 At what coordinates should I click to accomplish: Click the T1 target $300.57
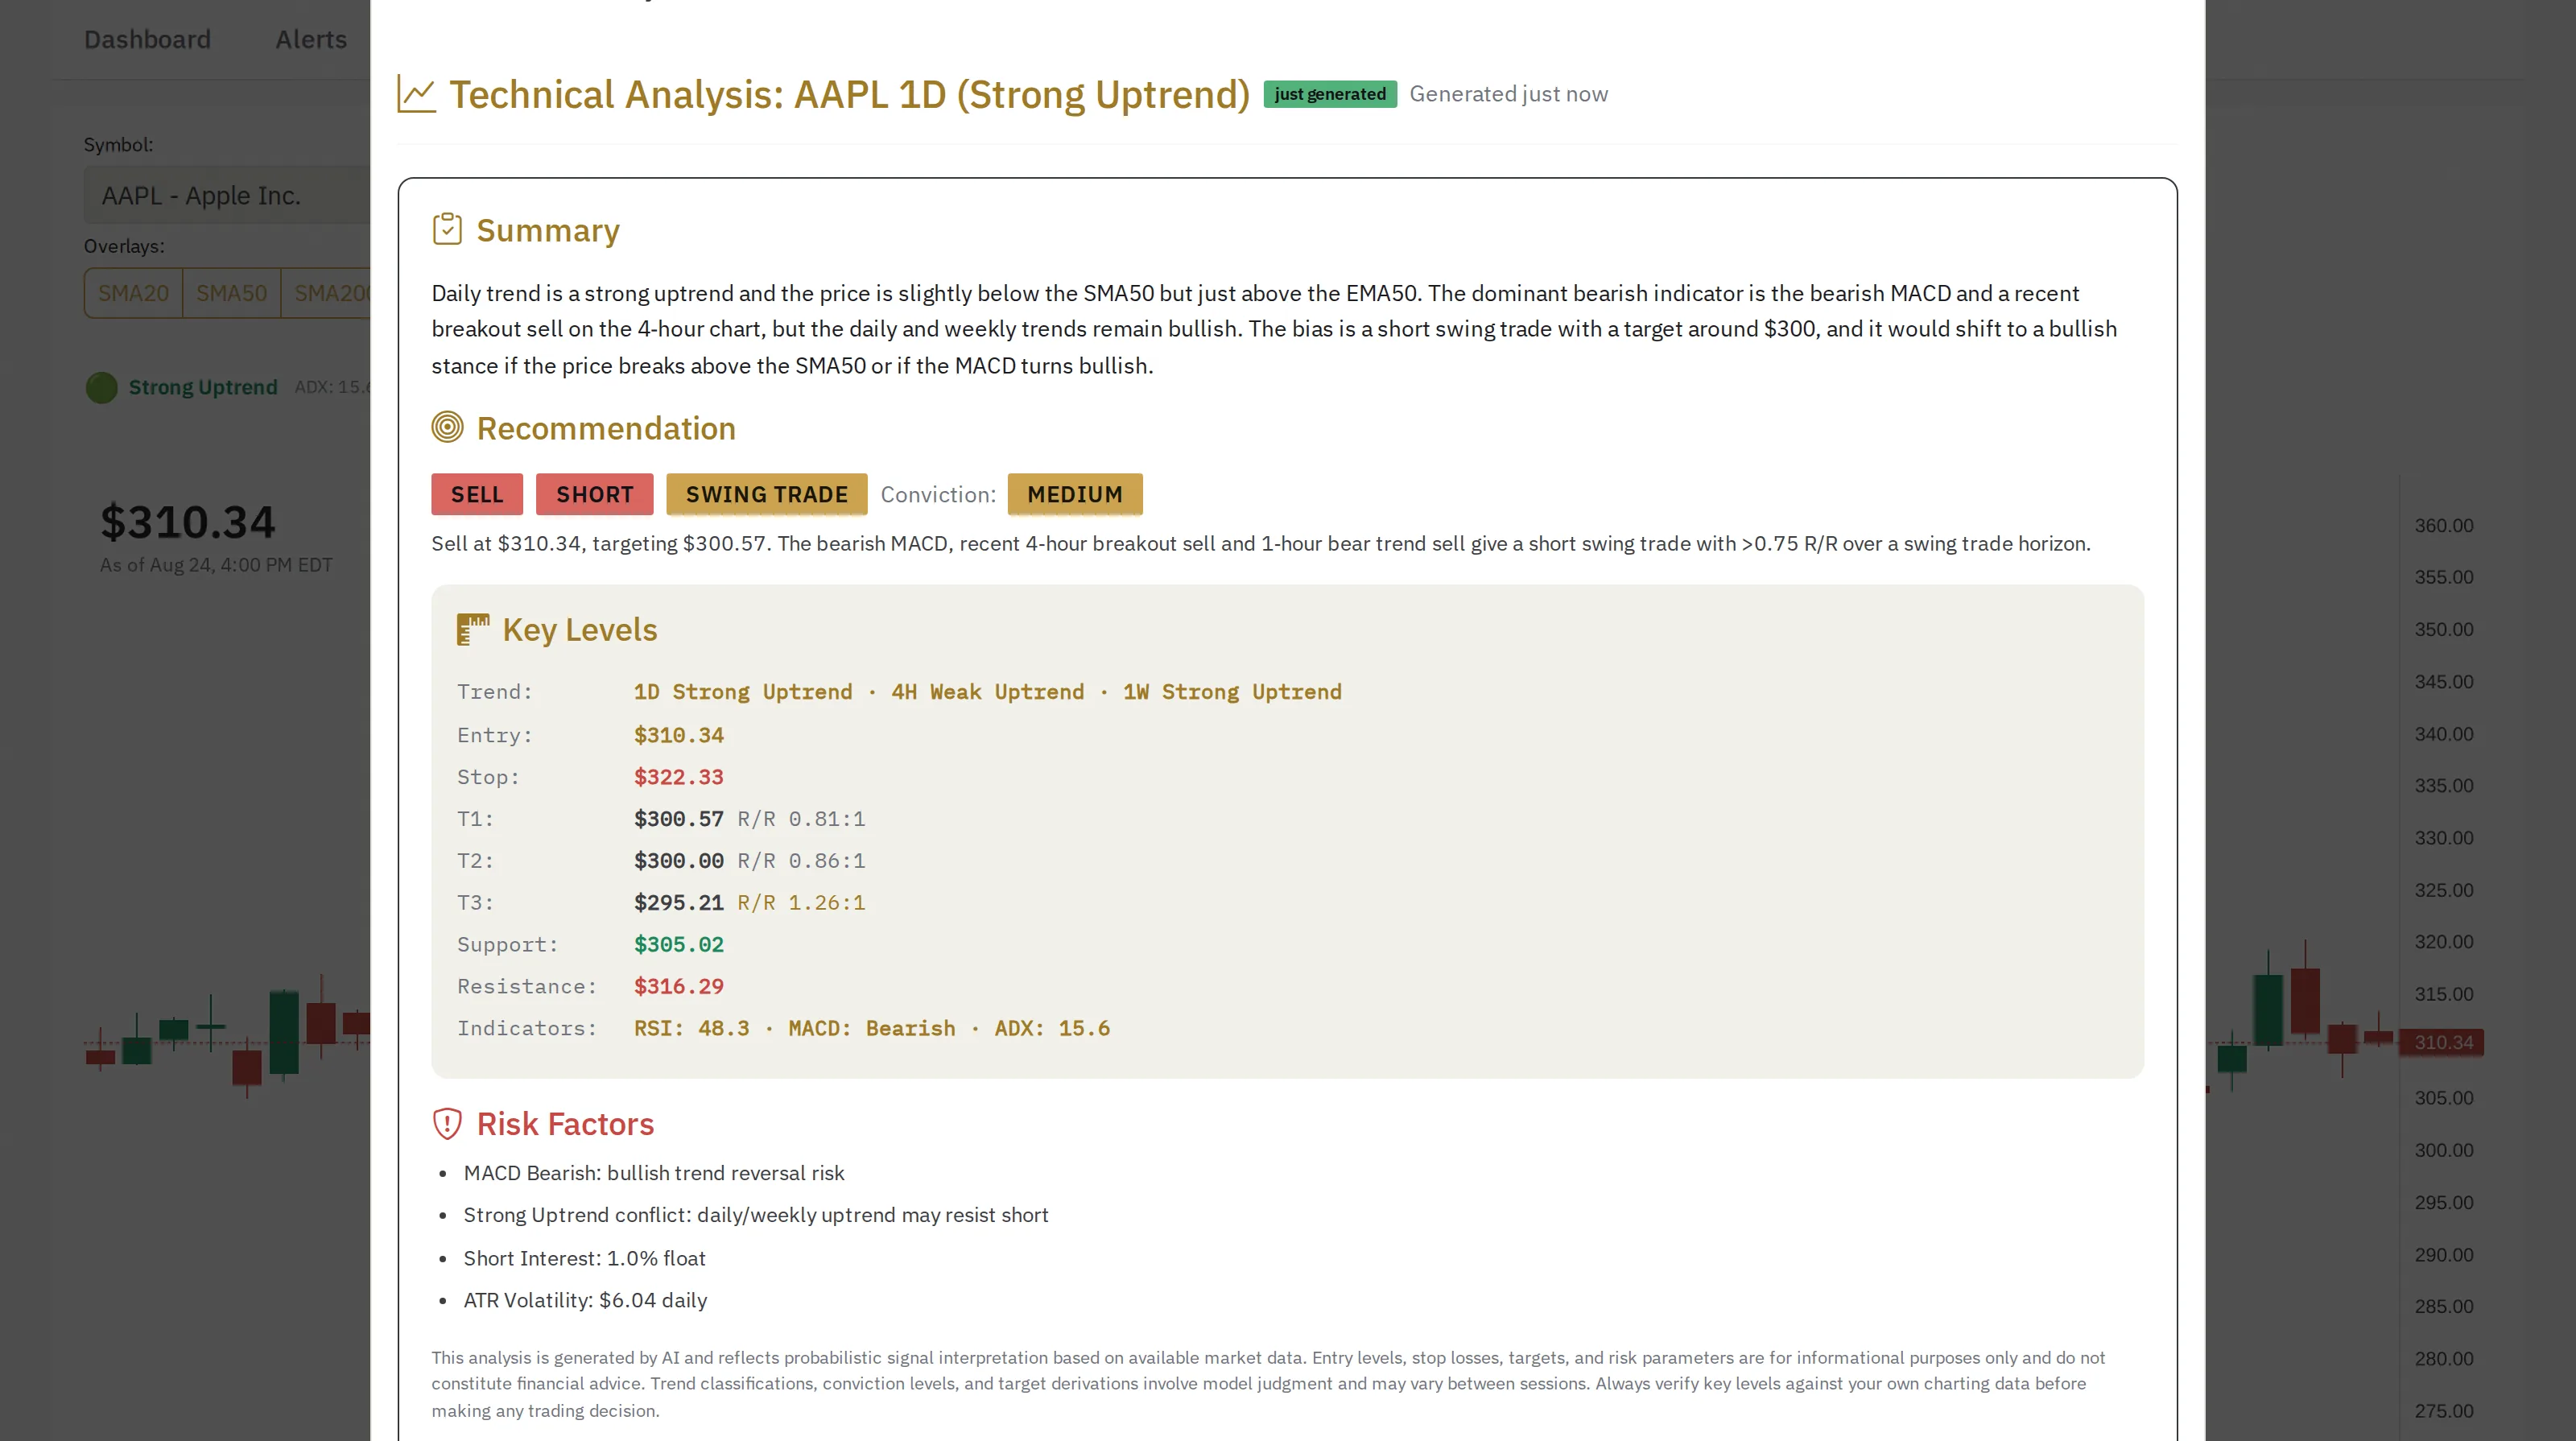tap(679, 819)
